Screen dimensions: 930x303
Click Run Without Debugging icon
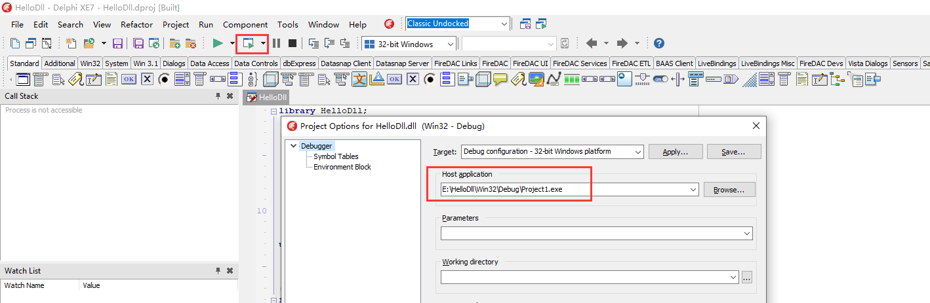(248, 43)
